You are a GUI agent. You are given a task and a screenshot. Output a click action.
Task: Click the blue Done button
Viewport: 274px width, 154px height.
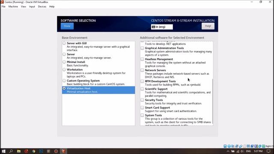coord(67,26)
